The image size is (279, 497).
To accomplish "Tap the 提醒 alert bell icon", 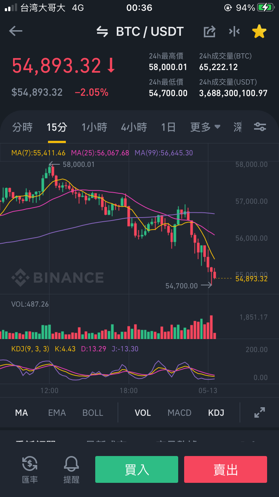I will 71,469.
